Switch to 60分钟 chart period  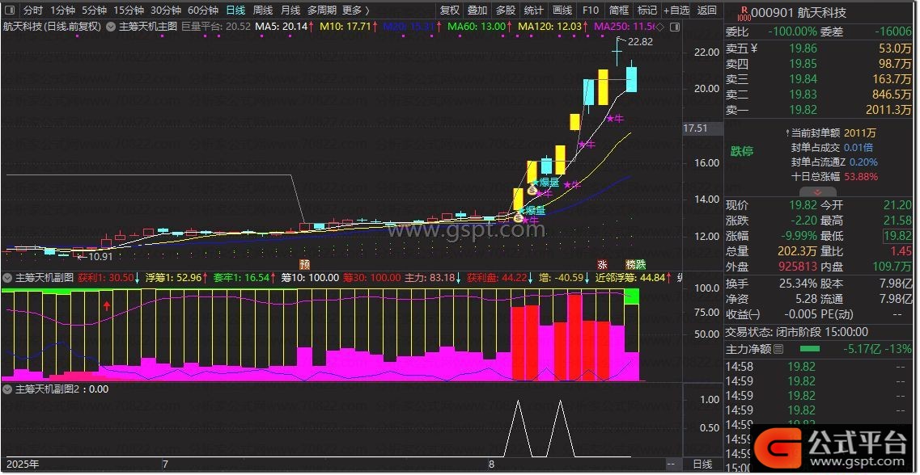pos(203,11)
